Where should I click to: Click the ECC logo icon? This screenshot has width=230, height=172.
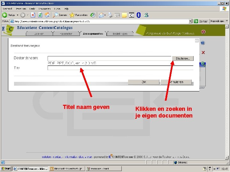pos(8,30)
